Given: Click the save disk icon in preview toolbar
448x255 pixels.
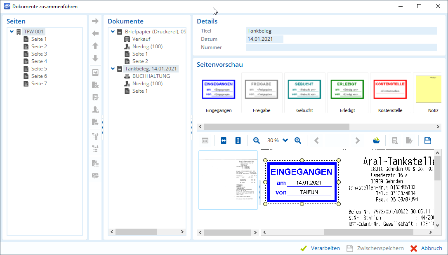Looking at the screenshot, I should [x=428, y=140].
